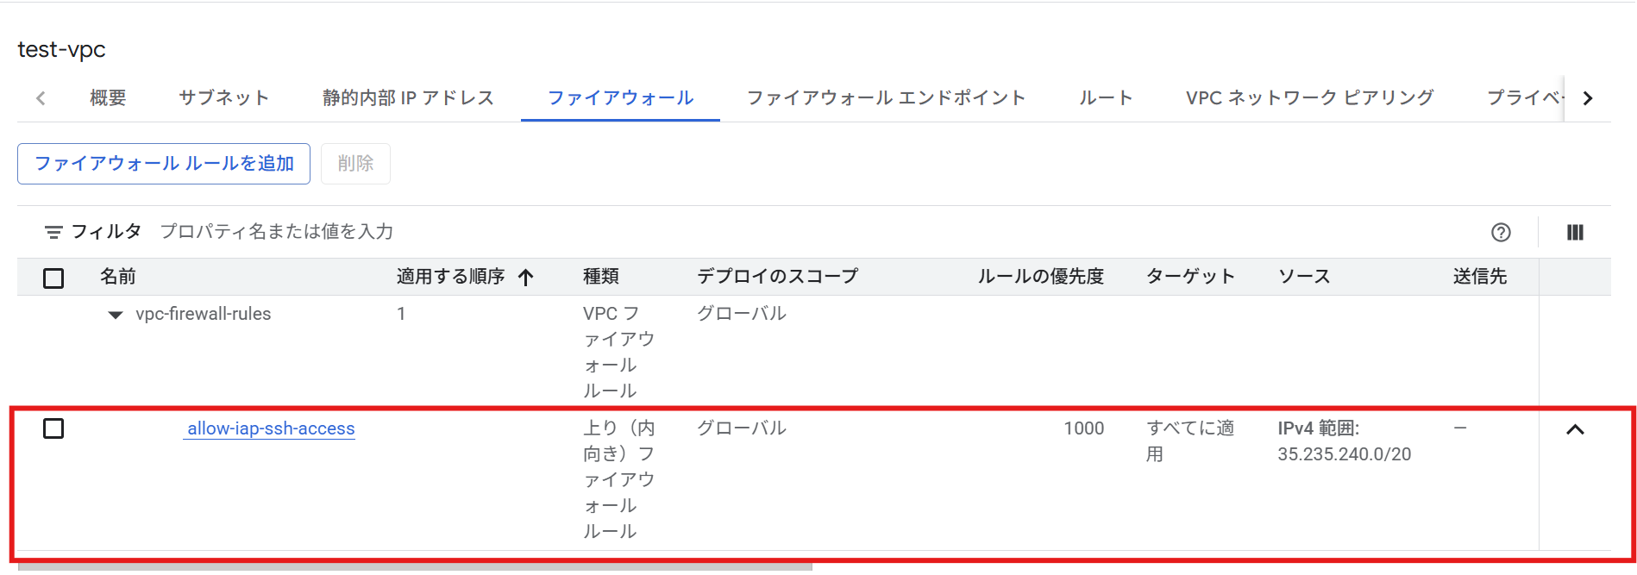Click the 削除 button
1637x575 pixels.
(355, 164)
